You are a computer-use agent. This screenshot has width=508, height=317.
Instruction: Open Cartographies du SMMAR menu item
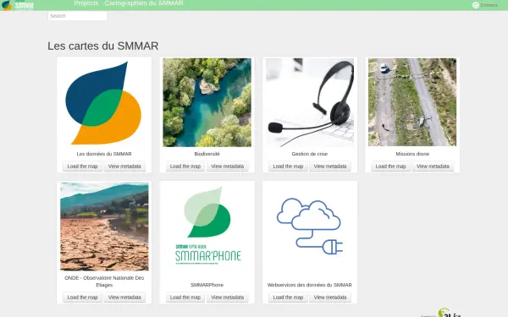(x=144, y=3)
